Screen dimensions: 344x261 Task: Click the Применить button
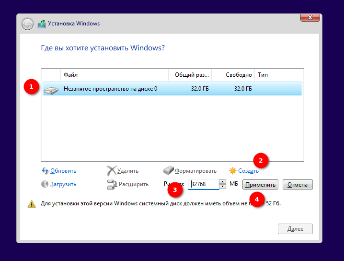coord(260,185)
